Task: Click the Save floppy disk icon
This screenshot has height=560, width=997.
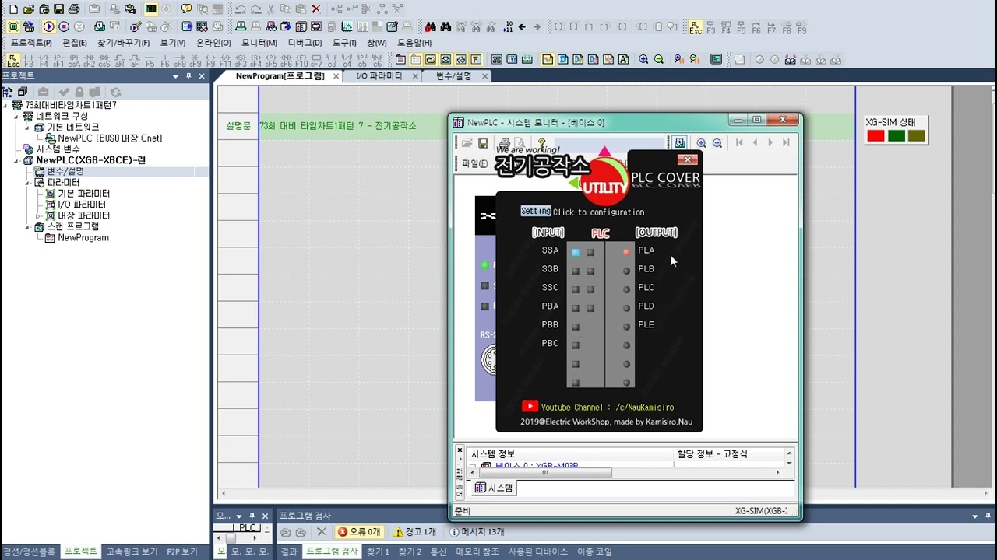Action: [x=58, y=9]
